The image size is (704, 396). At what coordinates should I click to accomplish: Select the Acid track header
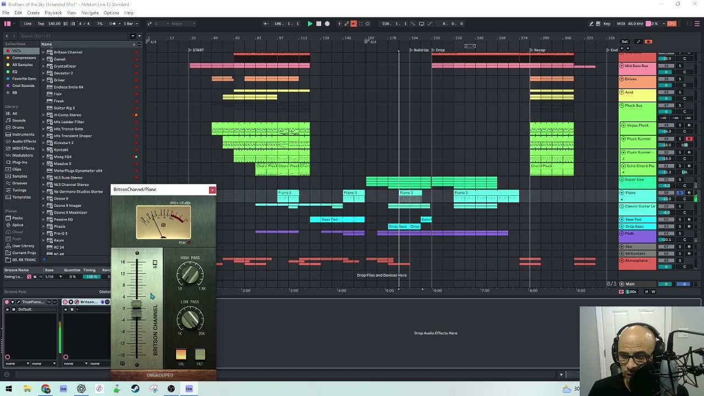(x=637, y=95)
